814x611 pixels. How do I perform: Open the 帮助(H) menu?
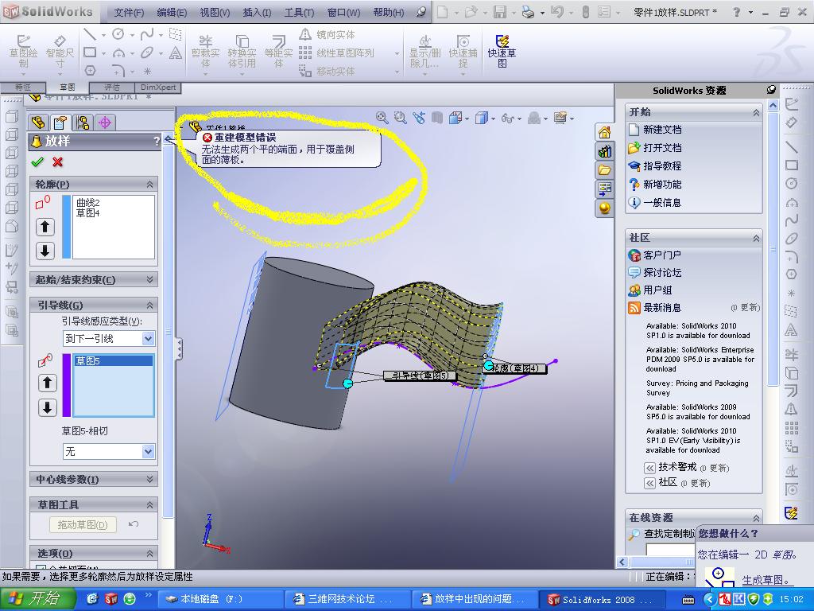coord(388,12)
